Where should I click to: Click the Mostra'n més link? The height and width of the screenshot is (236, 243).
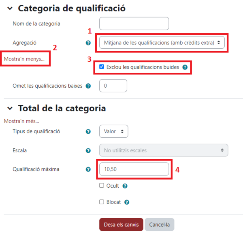[x=24, y=121]
